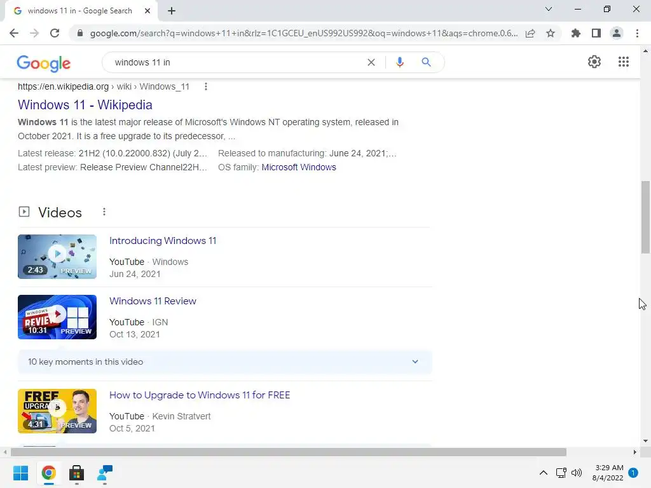This screenshot has height=488, width=651.
Task: Open How to Upgrade to Windows 11 for FREE
Action: coord(200,395)
